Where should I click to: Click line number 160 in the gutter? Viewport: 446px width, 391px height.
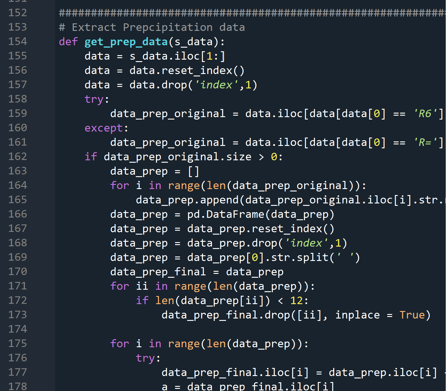pos(18,128)
